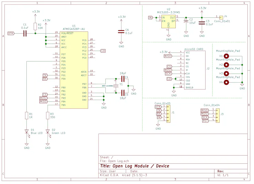The width and height of the screenshot is (254, 184).
Task: Click the 'KiCad E.D.A. kicad (5.1.5)-3' text
Action: (x=124, y=175)
